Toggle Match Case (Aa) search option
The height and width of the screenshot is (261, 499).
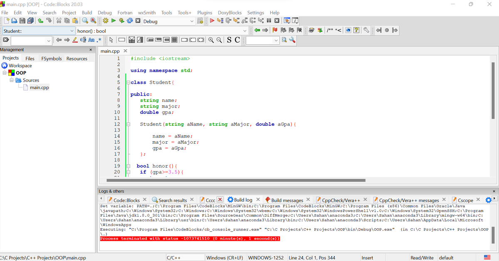(91, 40)
